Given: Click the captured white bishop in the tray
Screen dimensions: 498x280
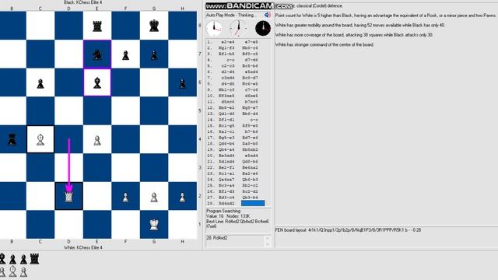Looking at the screenshot, I should coord(12,271).
